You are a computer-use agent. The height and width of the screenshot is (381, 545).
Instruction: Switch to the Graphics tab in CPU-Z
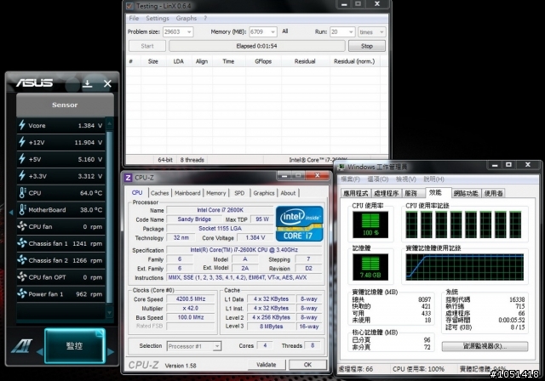click(x=264, y=193)
